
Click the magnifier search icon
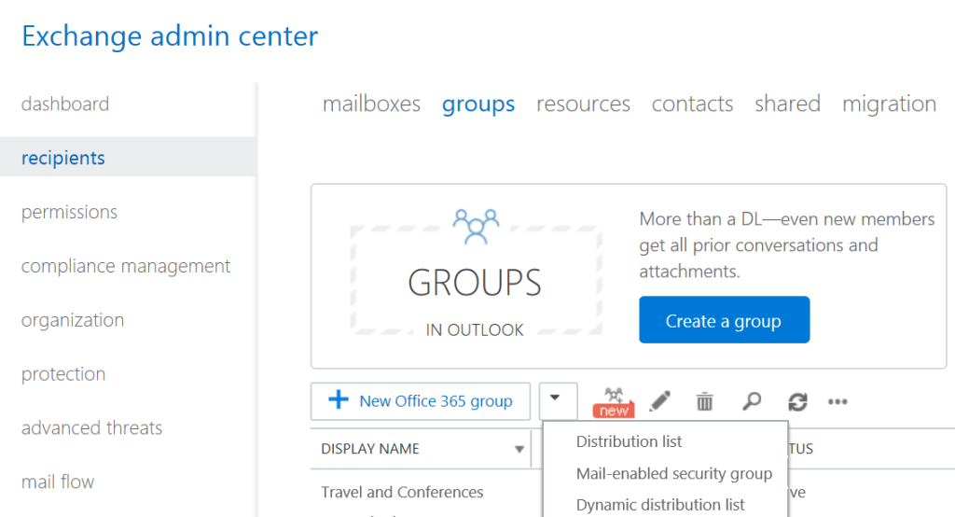coord(751,401)
